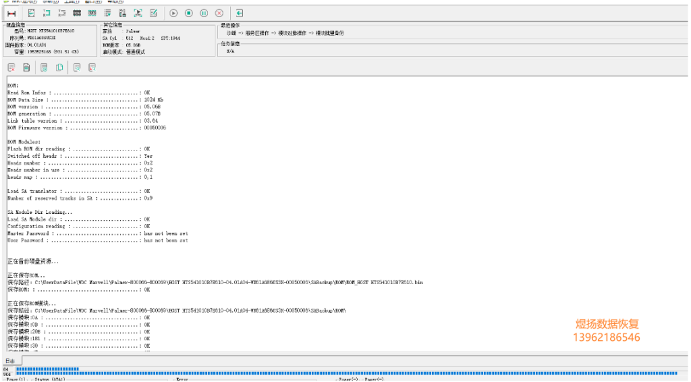Select the 'Load SA Module dir' OK line
This screenshot has width=691, height=382.
(x=79, y=219)
